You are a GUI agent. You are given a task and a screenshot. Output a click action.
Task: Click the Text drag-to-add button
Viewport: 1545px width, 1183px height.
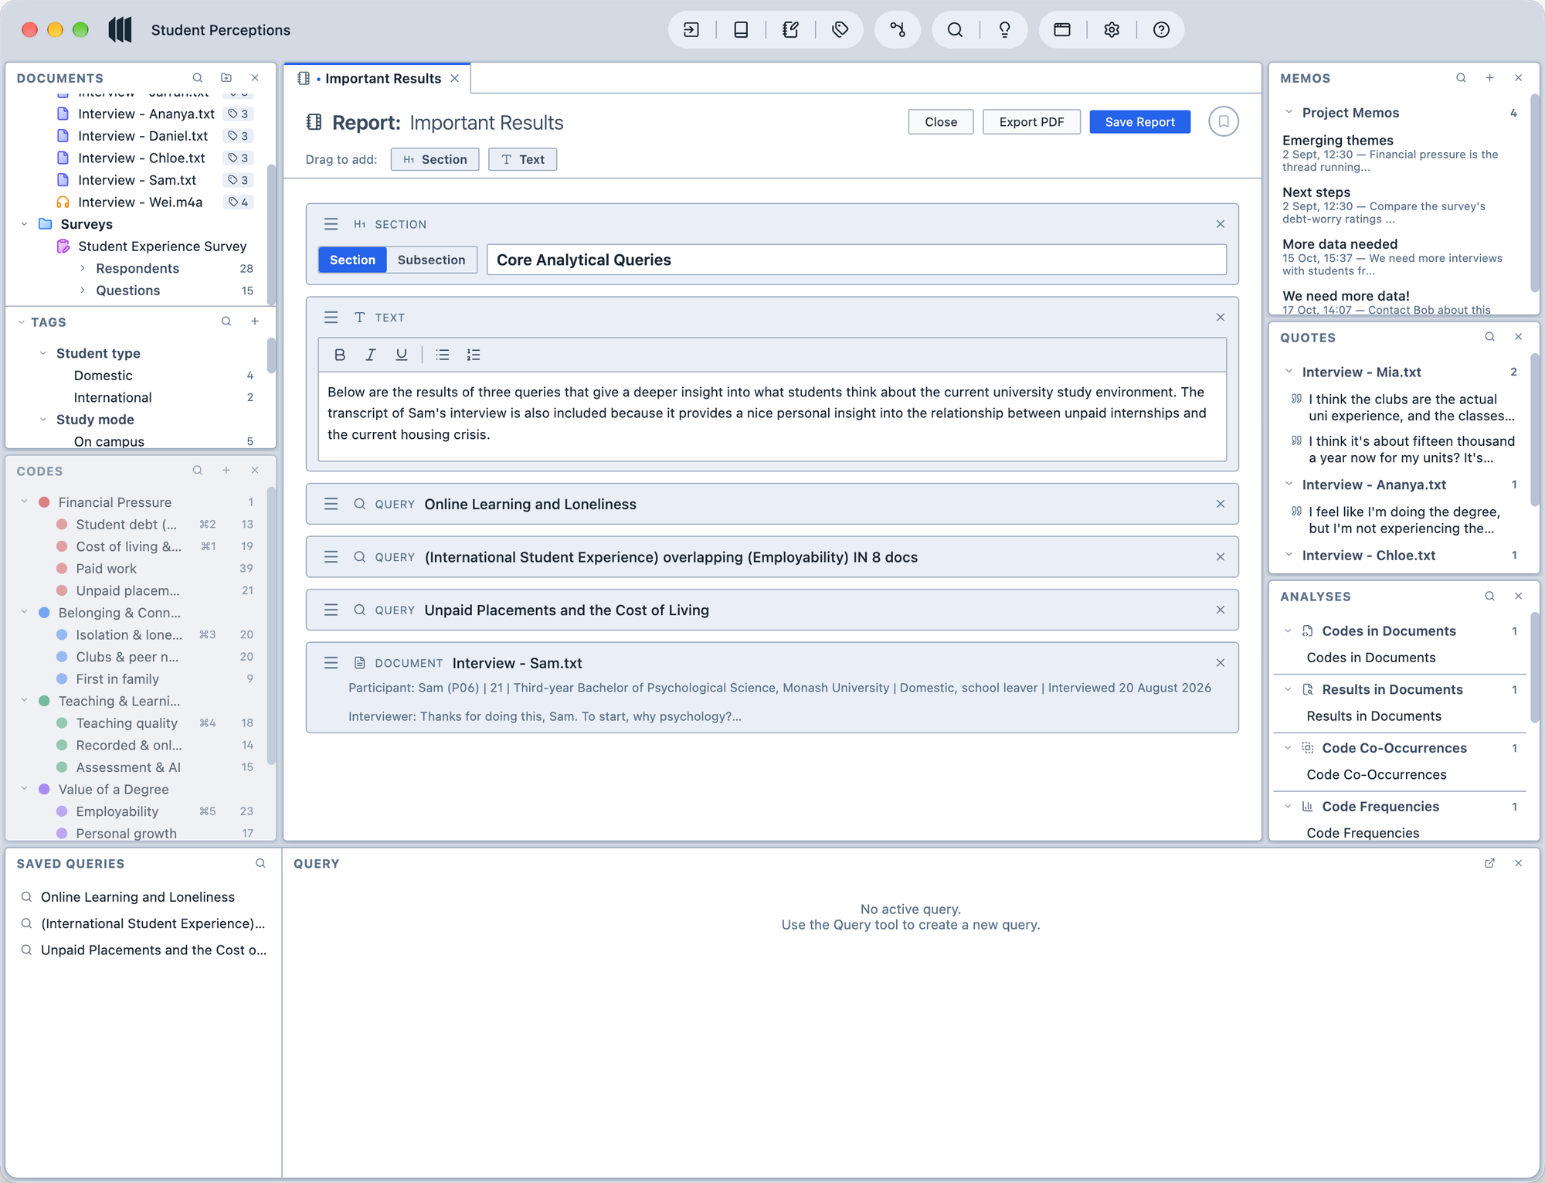[x=523, y=159]
